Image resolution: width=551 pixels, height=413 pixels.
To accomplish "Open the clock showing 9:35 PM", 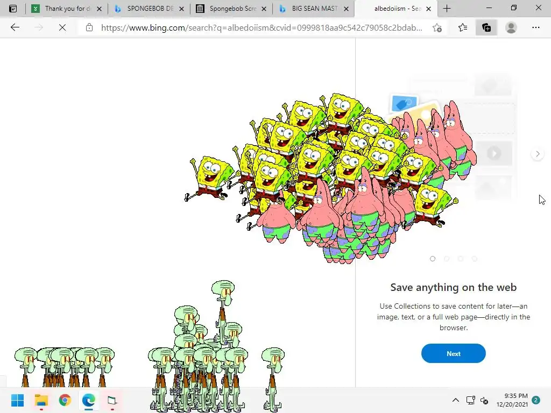I will pyautogui.click(x=512, y=400).
